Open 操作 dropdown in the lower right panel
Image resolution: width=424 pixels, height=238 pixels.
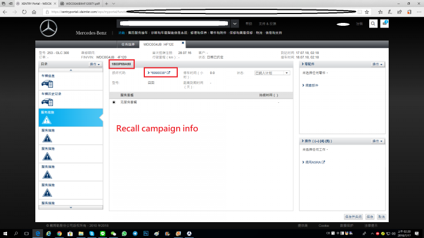(x=377, y=141)
